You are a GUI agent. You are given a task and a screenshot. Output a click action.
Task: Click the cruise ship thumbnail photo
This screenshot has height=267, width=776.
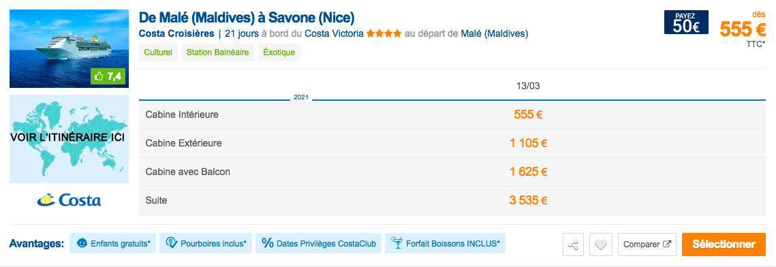[69, 48]
